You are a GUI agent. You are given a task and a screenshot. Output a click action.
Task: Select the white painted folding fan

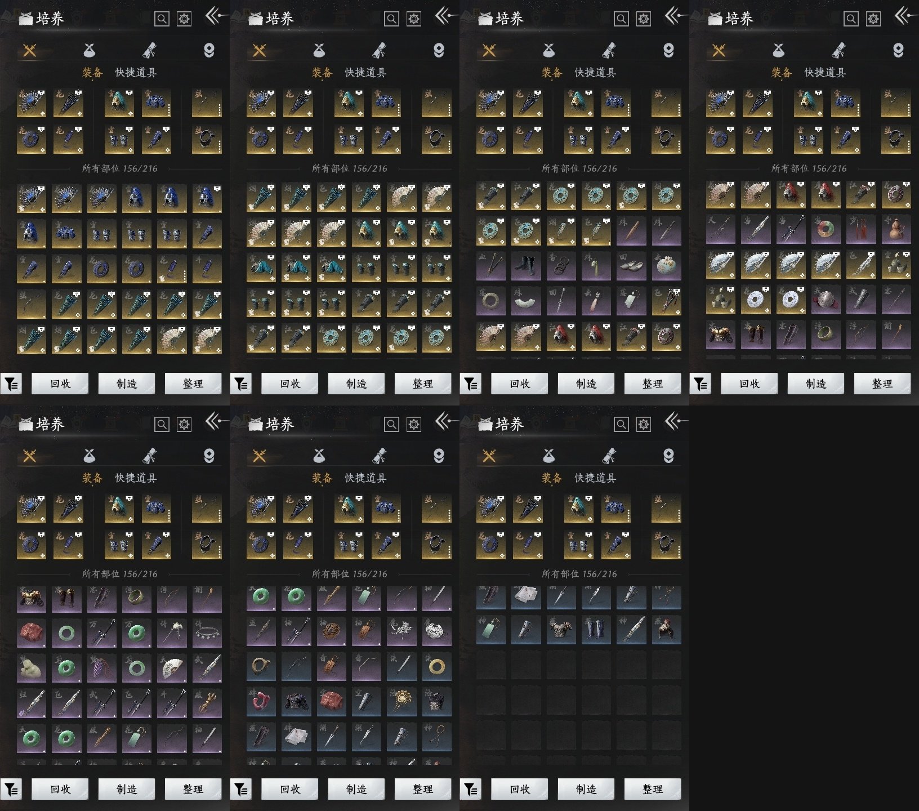click(x=172, y=668)
